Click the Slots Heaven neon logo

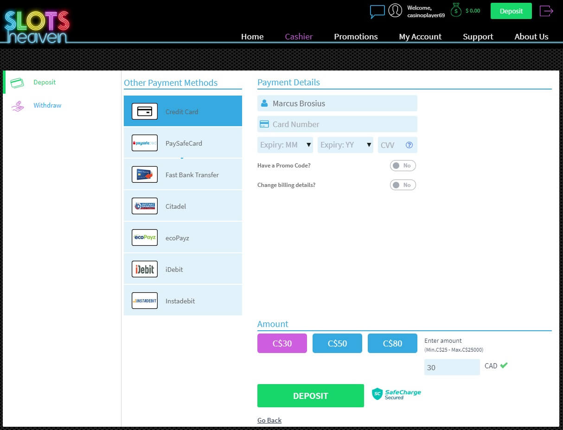tap(37, 26)
